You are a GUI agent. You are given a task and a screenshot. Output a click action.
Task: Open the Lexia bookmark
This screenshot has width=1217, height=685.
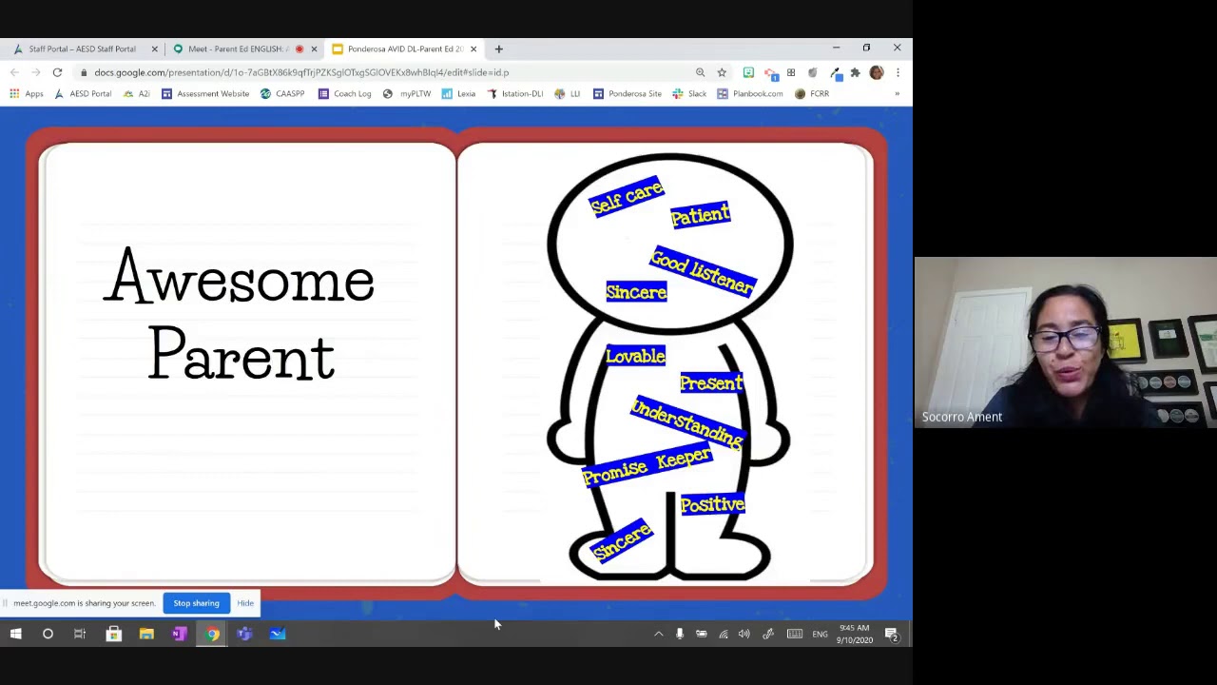[458, 93]
